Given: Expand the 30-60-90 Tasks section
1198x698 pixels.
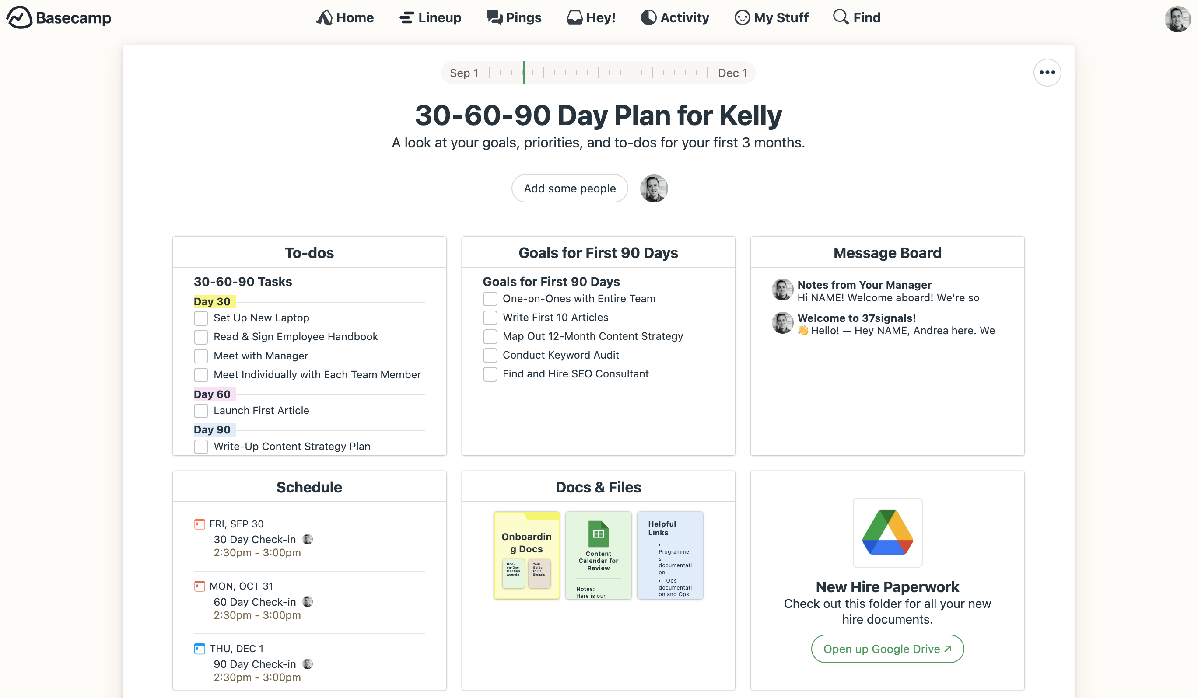Looking at the screenshot, I should coord(242,281).
